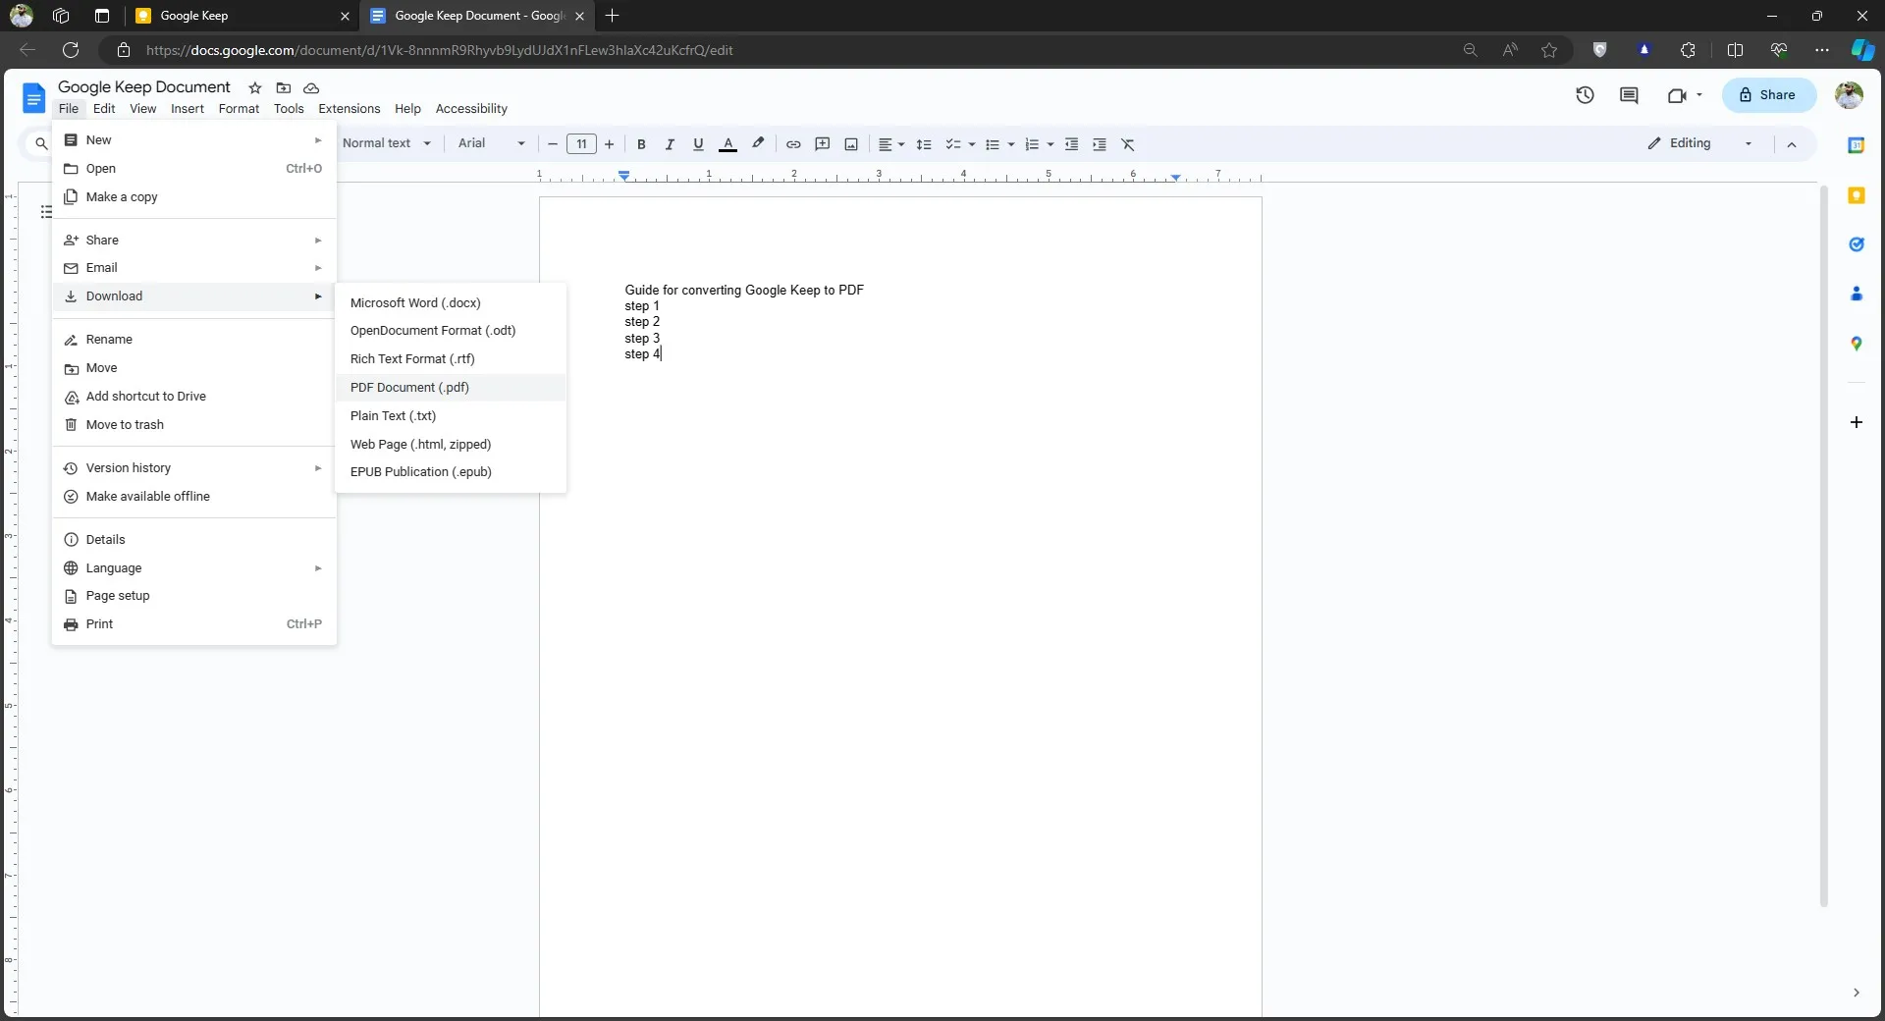Clear formatting from the toolbar

(x=1128, y=144)
